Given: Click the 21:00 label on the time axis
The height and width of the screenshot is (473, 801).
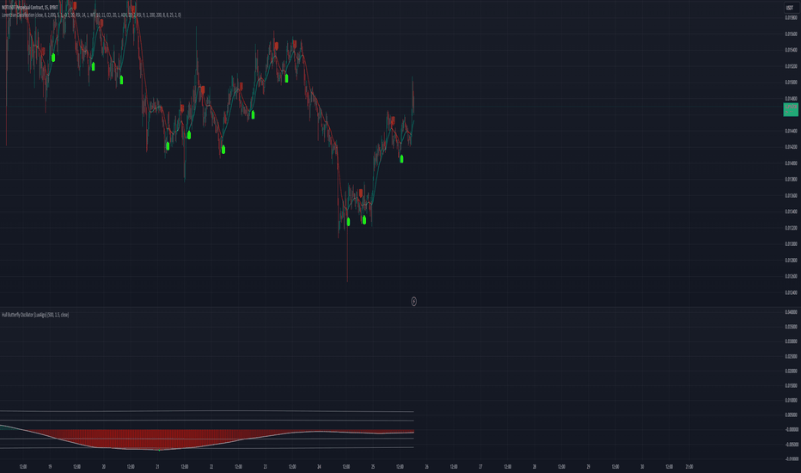Looking at the screenshot, I should coord(689,467).
